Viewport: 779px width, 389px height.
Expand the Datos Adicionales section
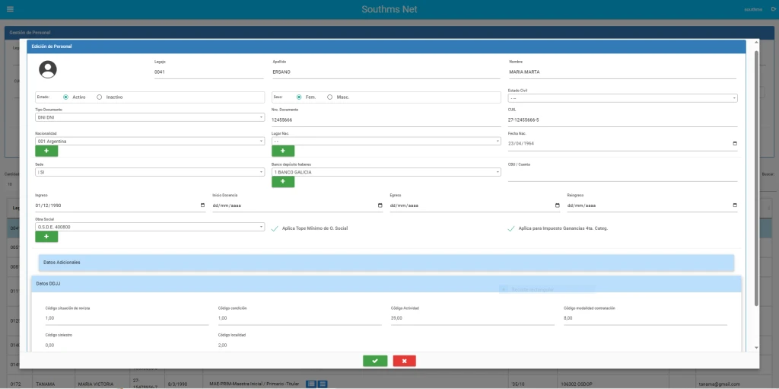point(386,262)
